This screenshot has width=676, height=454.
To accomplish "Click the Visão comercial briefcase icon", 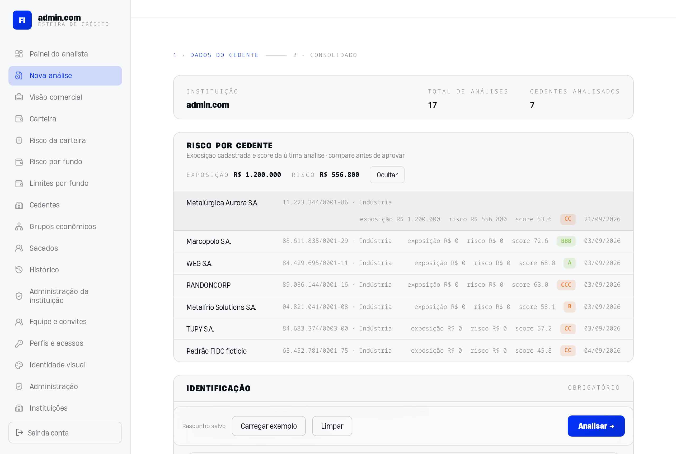I will [x=19, y=97].
